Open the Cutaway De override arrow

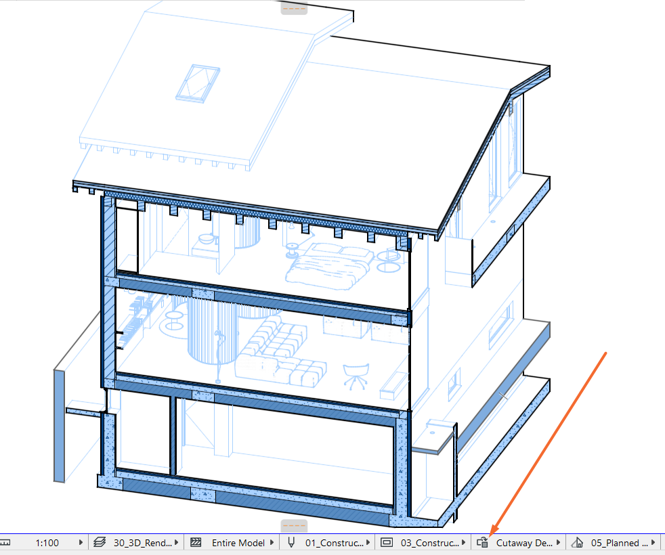559,543
